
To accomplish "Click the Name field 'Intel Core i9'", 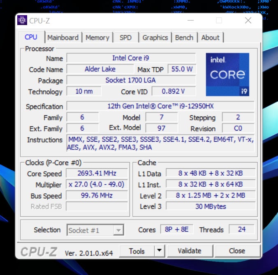I will (131, 58).
